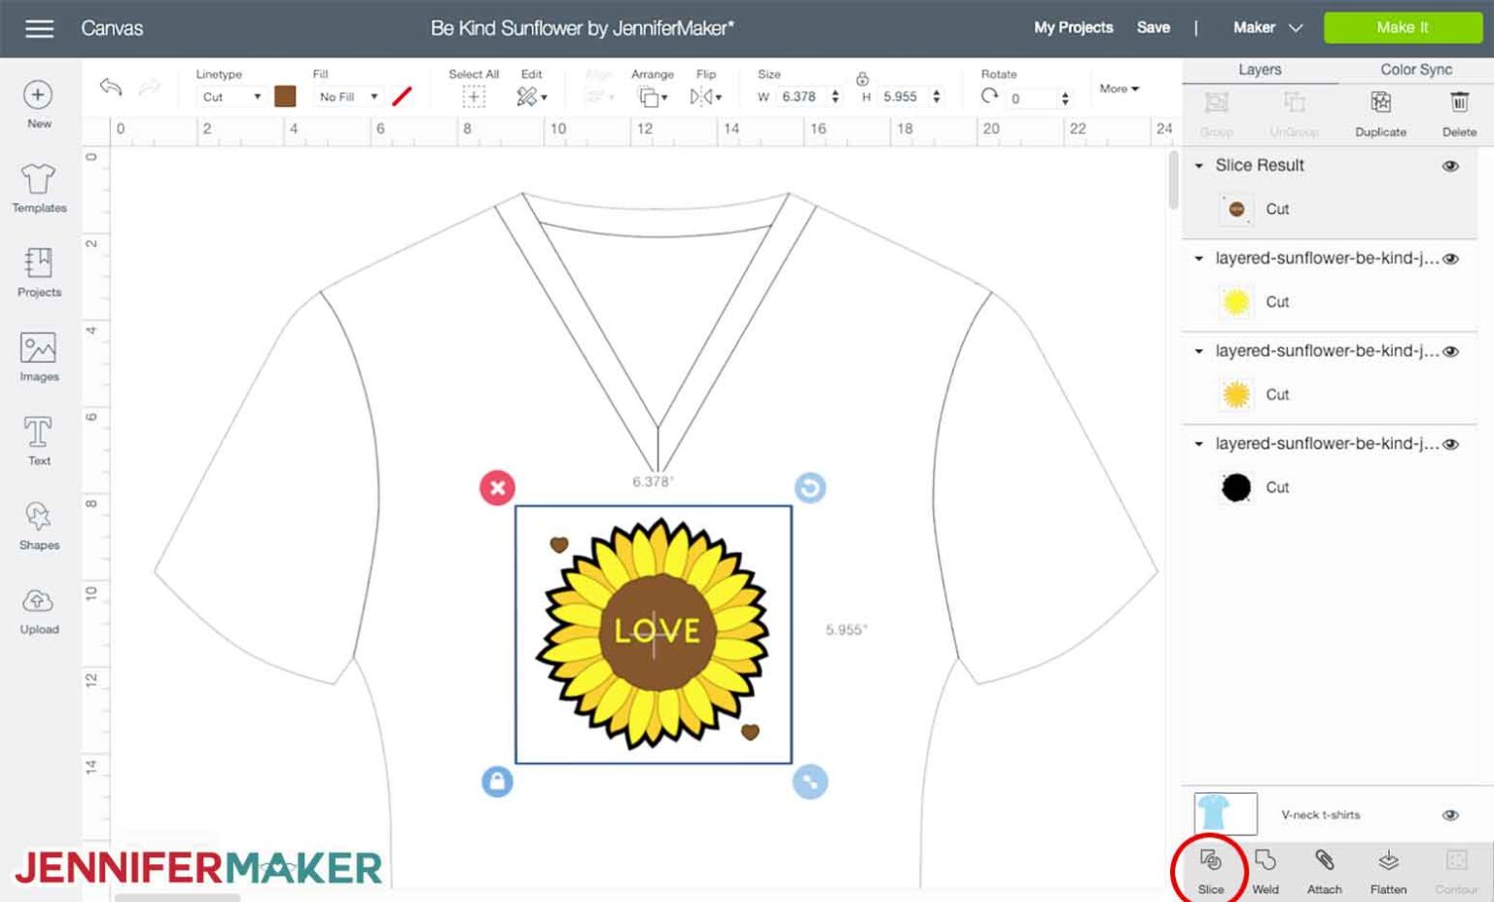Open the Align options
1494x902 pixels.
pos(599,96)
